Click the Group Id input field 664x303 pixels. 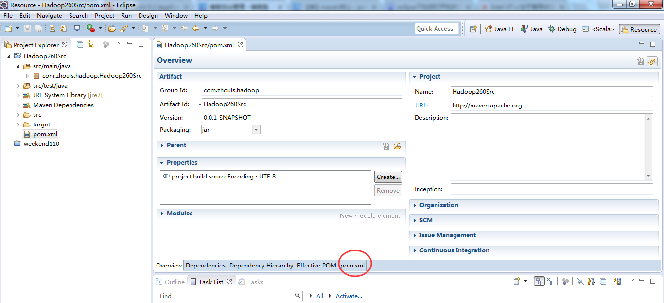pos(302,90)
